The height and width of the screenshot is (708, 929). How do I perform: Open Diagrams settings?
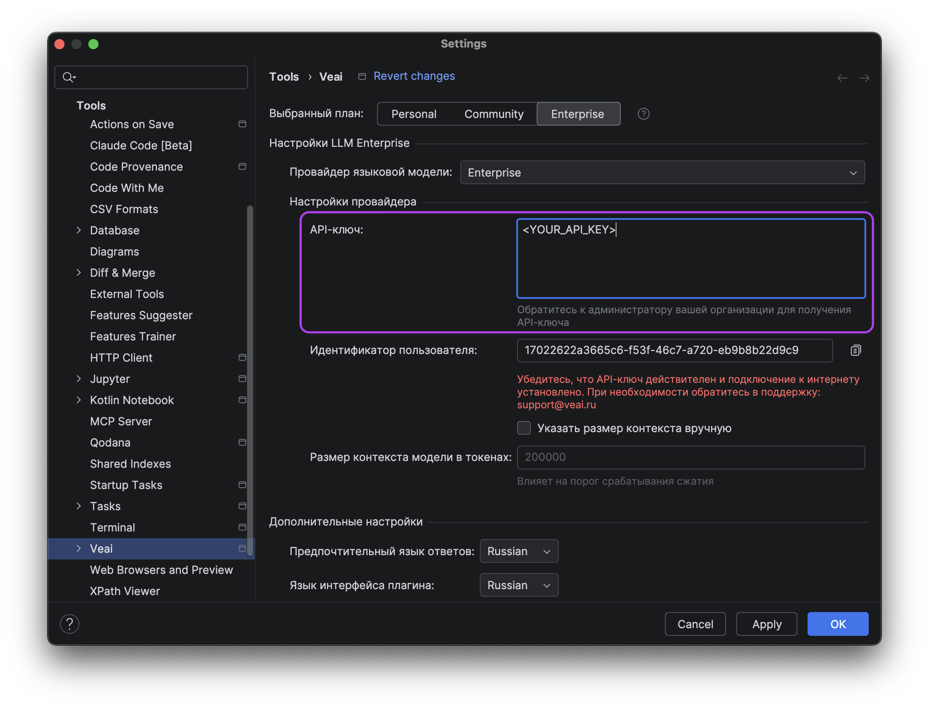click(114, 251)
